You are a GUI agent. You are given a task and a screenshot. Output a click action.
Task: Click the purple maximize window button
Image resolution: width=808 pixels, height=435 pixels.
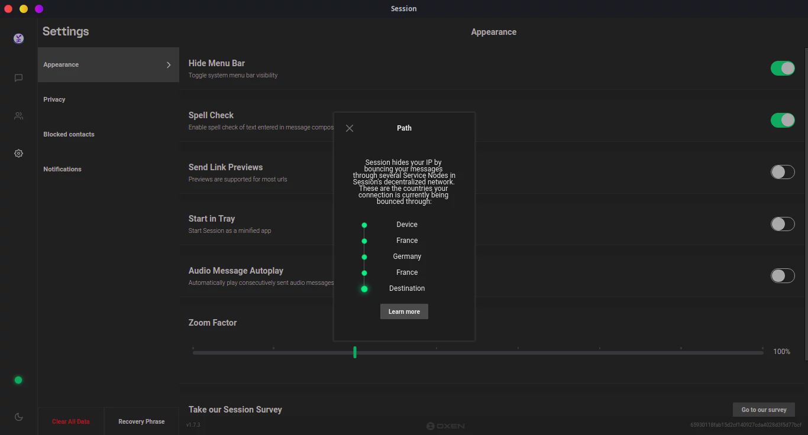(x=39, y=9)
